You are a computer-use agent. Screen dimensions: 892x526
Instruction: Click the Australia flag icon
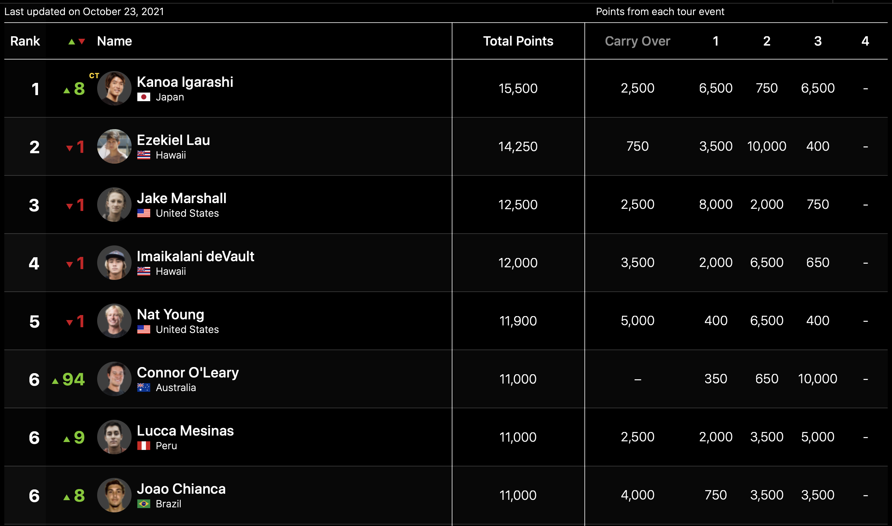tap(143, 388)
